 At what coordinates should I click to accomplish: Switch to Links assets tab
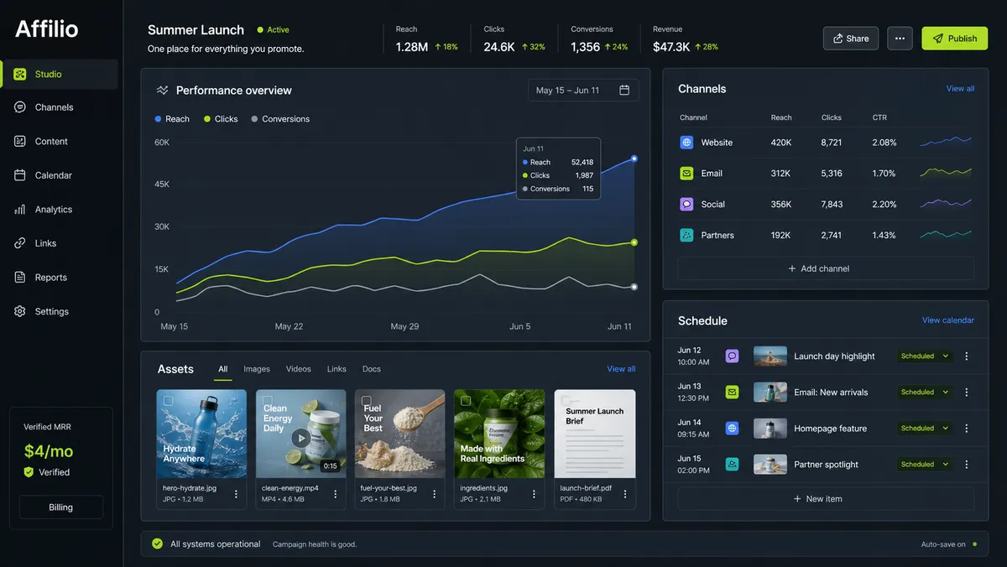click(337, 369)
